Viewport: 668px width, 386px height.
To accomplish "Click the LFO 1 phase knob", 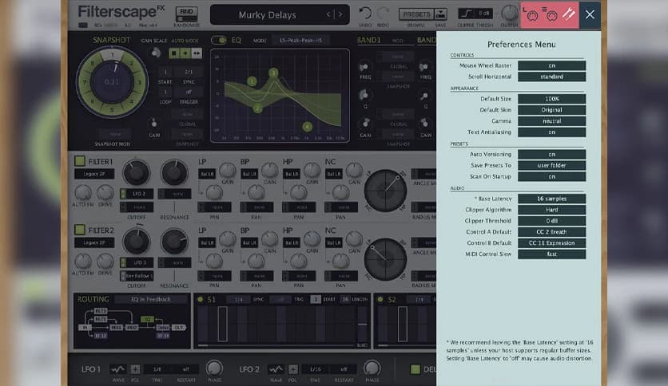I will (x=214, y=368).
